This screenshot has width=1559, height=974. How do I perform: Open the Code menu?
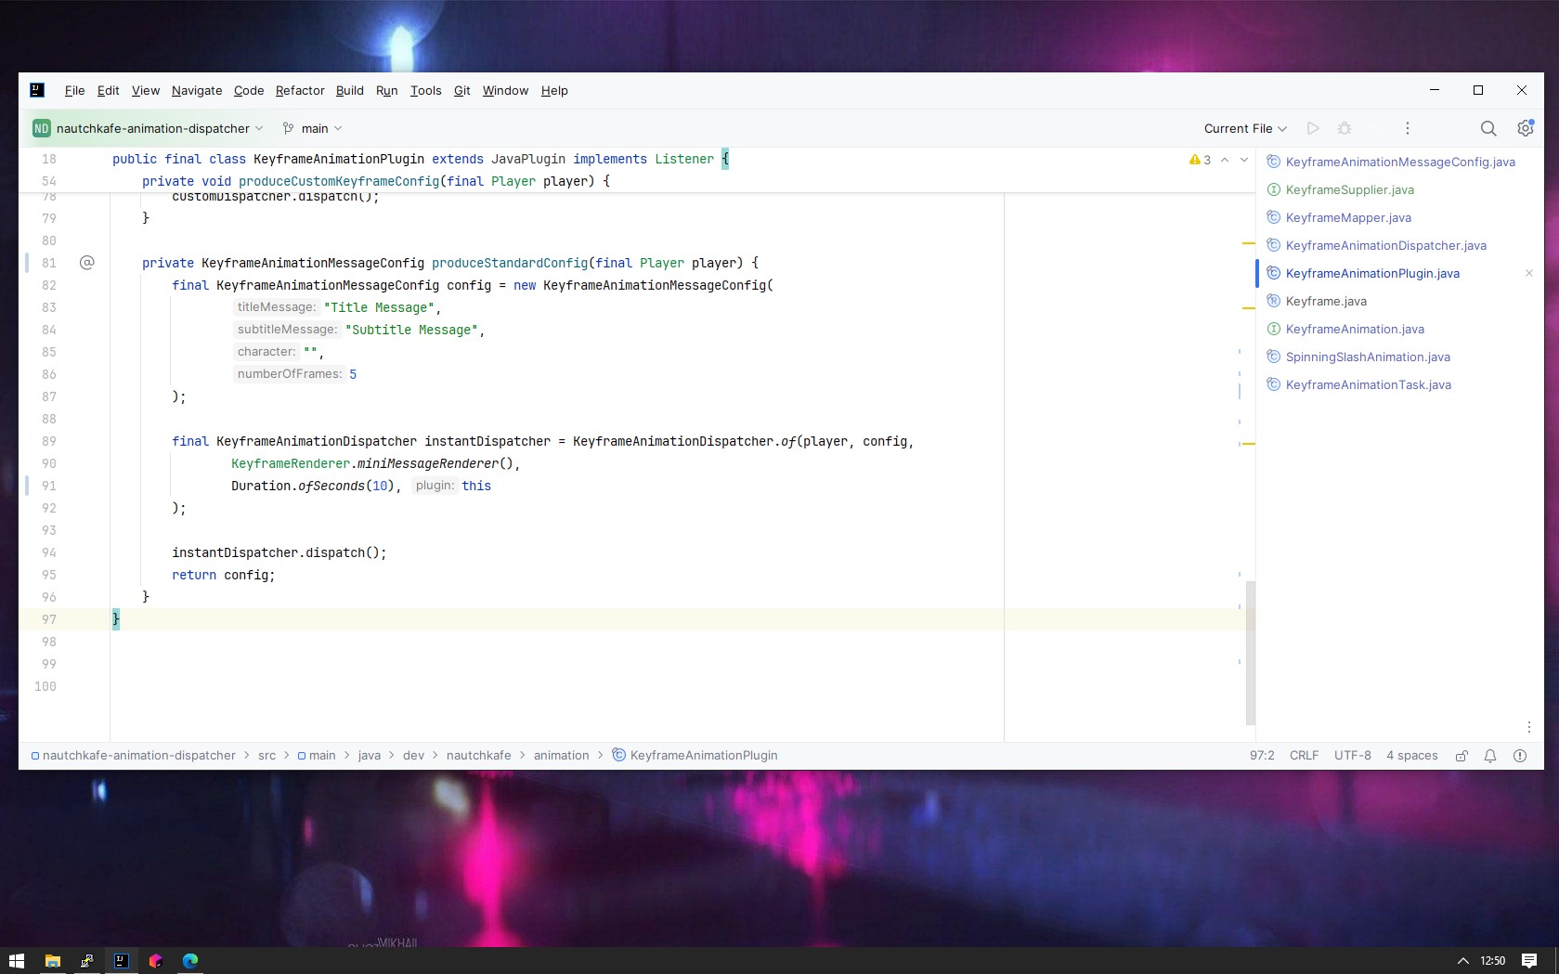(249, 90)
